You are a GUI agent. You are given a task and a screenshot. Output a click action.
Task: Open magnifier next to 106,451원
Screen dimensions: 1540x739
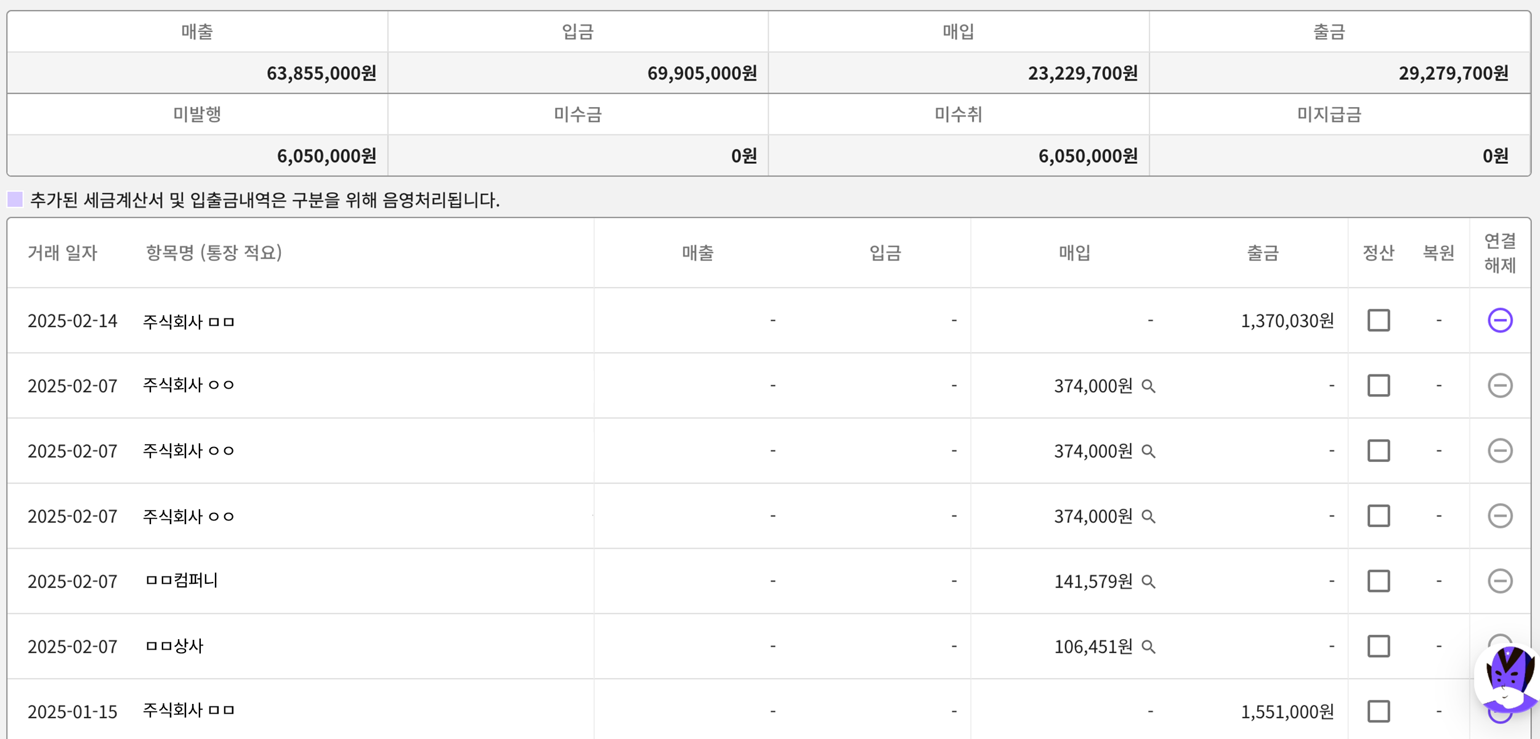point(1148,647)
